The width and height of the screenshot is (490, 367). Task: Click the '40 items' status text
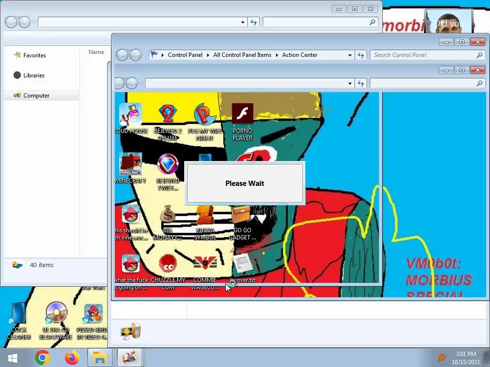click(x=42, y=265)
